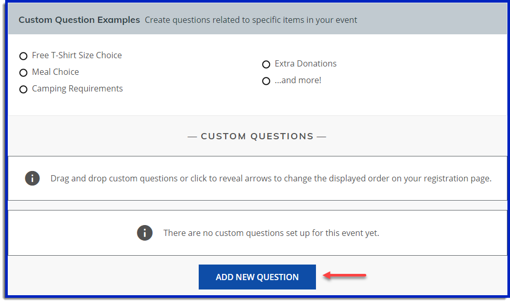This screenshot has height=303, width=510.
Task: Click the Meal Choice label text
Action: (56, 72)
